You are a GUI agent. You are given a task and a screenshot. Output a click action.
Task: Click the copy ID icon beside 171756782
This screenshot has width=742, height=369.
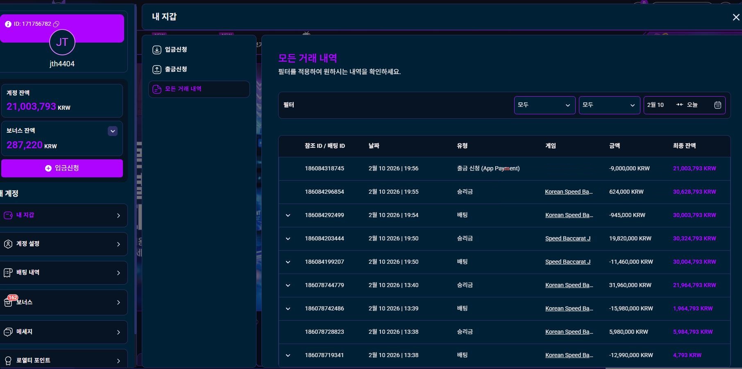coord(57,24)
